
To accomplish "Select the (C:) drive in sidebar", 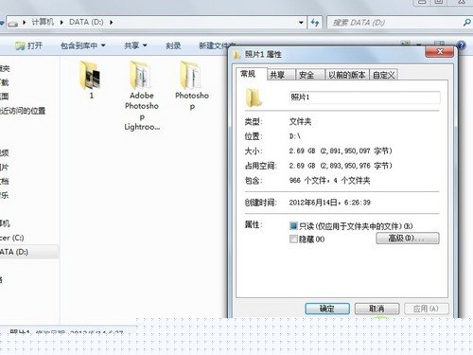I will tap(12, 238).
